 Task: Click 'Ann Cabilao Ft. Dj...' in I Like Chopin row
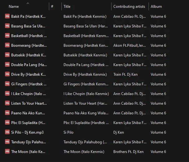click(130, 93)
